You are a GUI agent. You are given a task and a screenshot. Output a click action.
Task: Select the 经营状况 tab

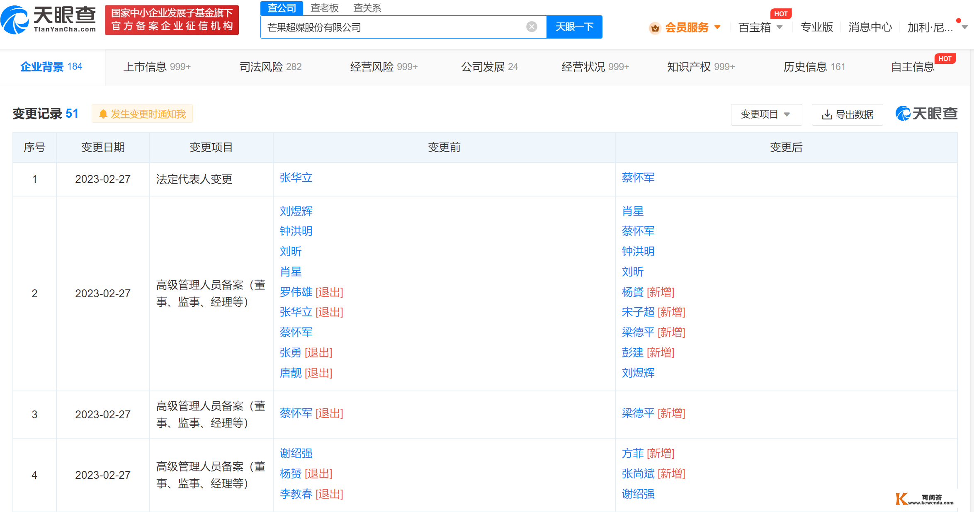click(595, 67)
